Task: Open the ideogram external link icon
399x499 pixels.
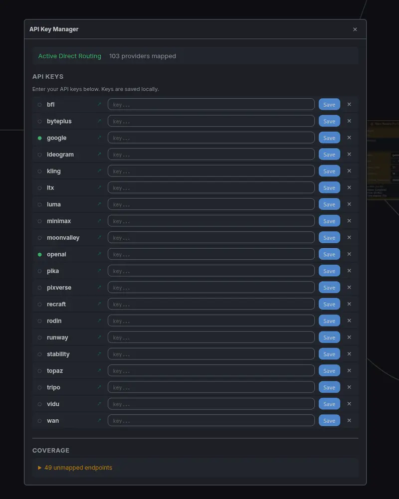Action: (x=99, y=155)
